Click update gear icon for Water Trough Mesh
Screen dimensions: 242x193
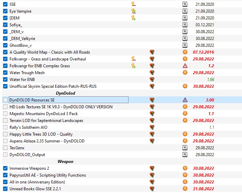click(x=185, y=72)
